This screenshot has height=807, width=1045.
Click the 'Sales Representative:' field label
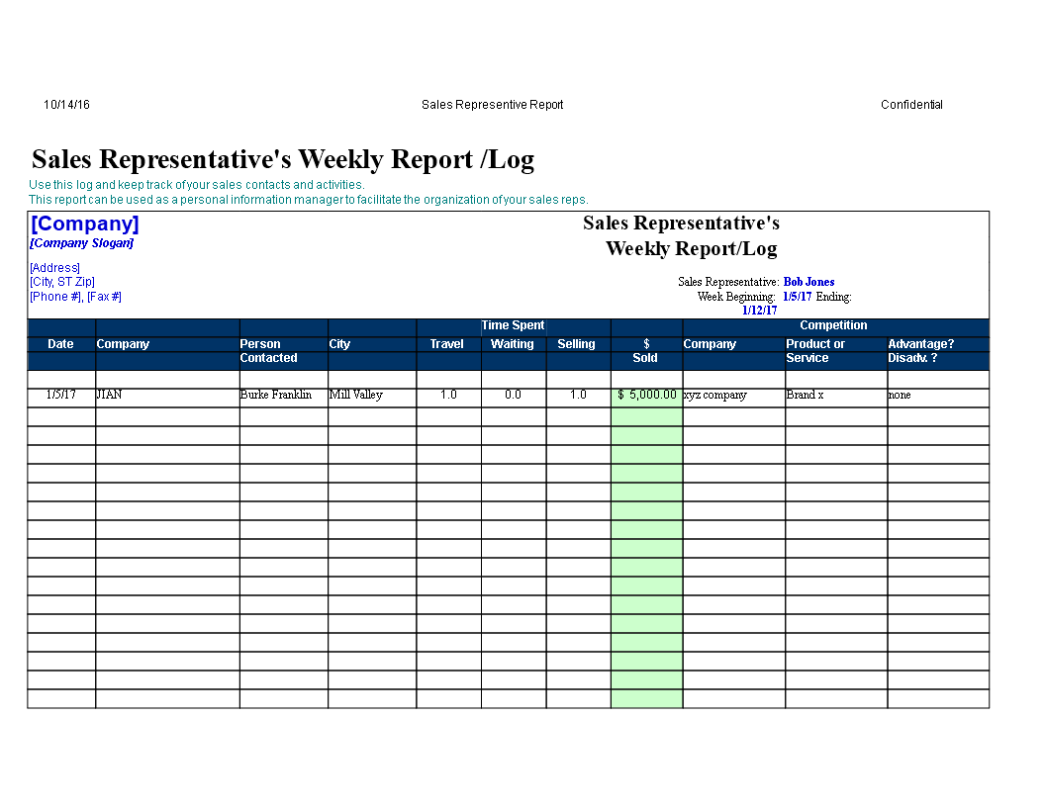728,282
